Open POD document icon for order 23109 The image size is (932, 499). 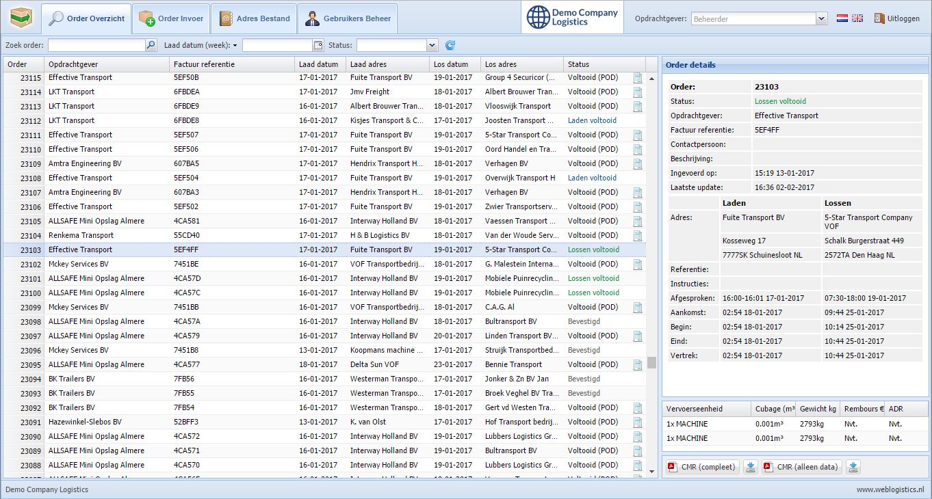[638, 164]
